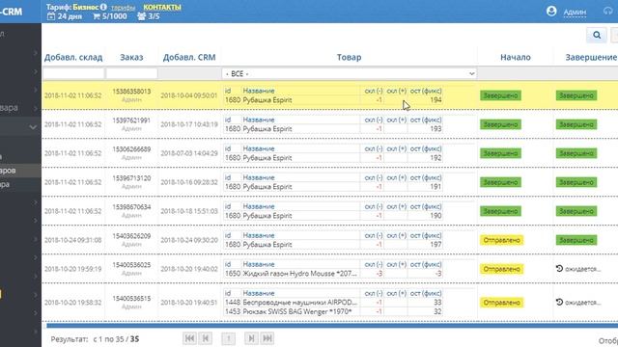Viewport: 618px width, 347px height.
Task: Click in the Заказ filter input field
Action: point(131,73)
